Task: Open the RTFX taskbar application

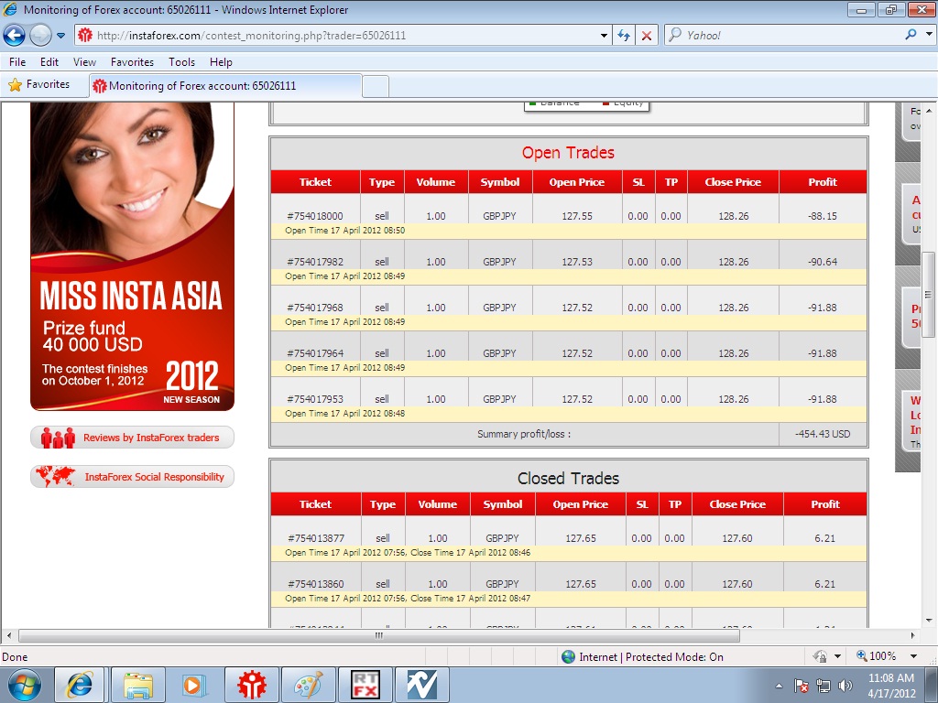Action: click(x=365, y=685)
